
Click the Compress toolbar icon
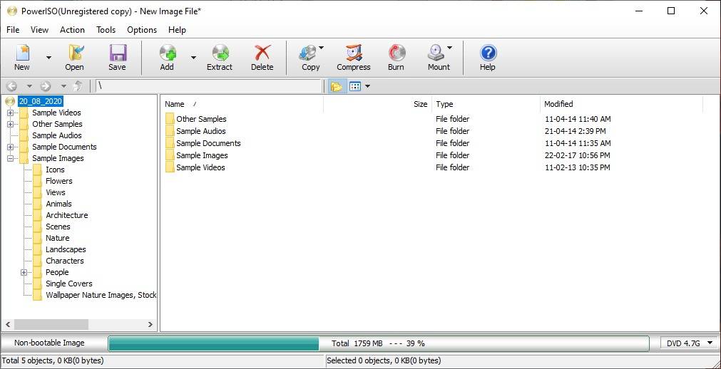coord(354,53)
